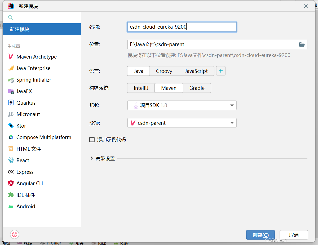The image size is (318, 245).
Task: Enable the 添加示例代码 checkbox
Action: pos(92,140)
